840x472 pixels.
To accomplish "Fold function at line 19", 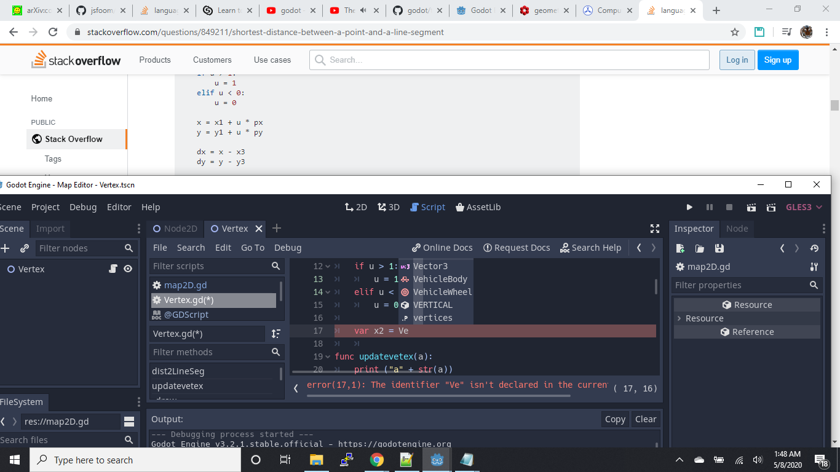I will [328, 356].
